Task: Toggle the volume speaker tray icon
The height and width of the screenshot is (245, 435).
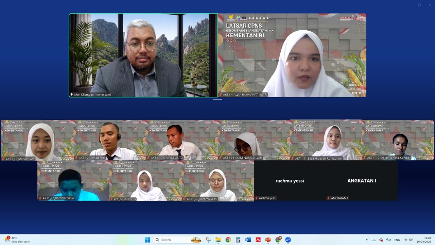Action: 411,240
